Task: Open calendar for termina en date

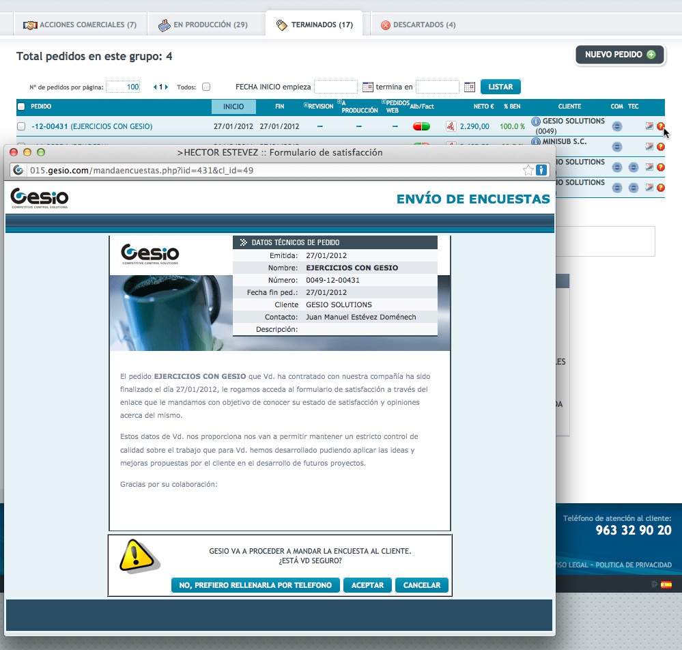Action: [x=469, y=87]
